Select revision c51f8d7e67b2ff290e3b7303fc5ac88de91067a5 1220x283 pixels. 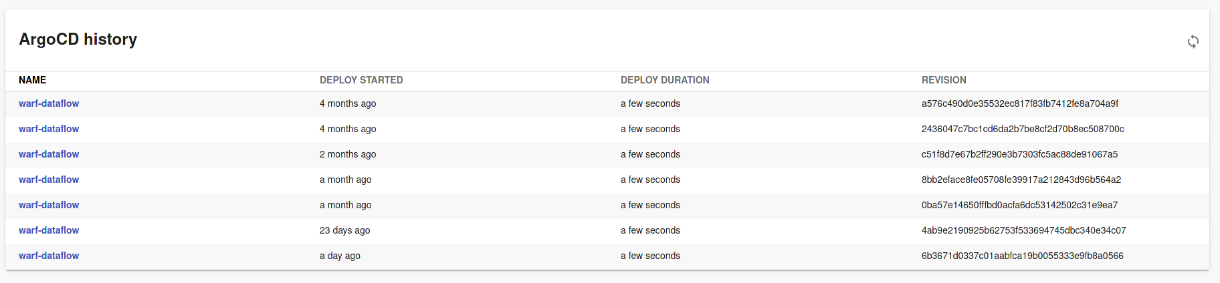1019,154
